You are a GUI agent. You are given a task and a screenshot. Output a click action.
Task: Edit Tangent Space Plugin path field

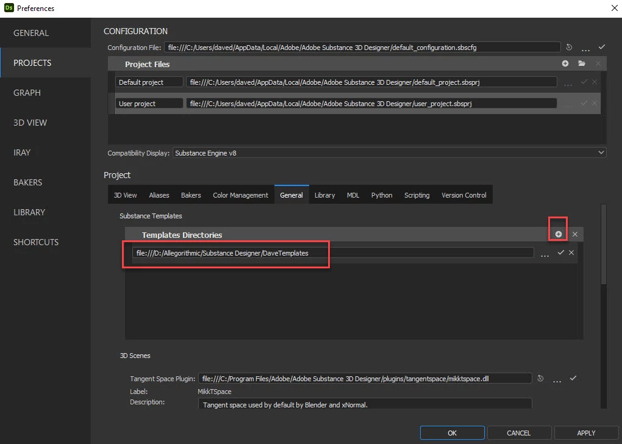coord(365,379)
